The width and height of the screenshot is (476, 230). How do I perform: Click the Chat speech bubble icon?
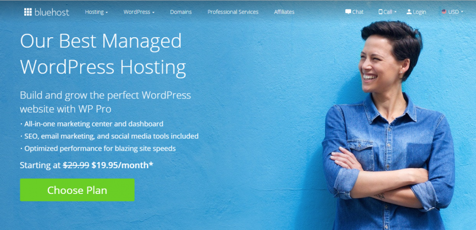(348, 12)
